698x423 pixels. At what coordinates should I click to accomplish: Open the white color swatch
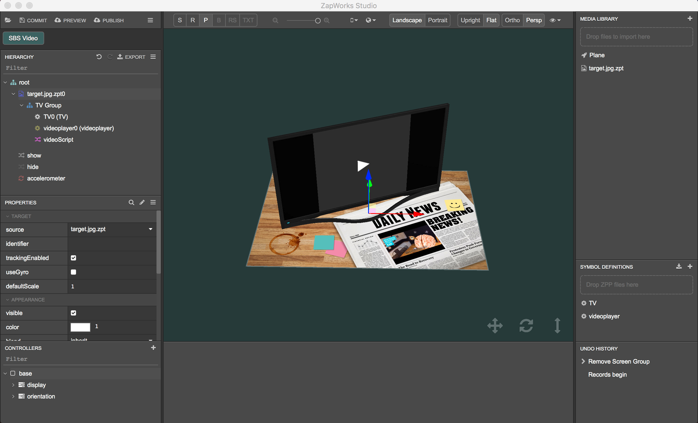[80, 327]
